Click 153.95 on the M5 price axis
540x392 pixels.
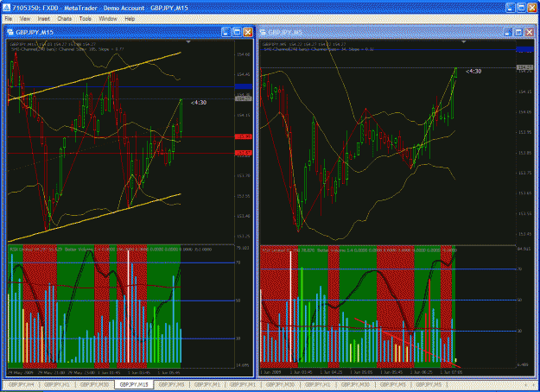[x=524, y=132]
